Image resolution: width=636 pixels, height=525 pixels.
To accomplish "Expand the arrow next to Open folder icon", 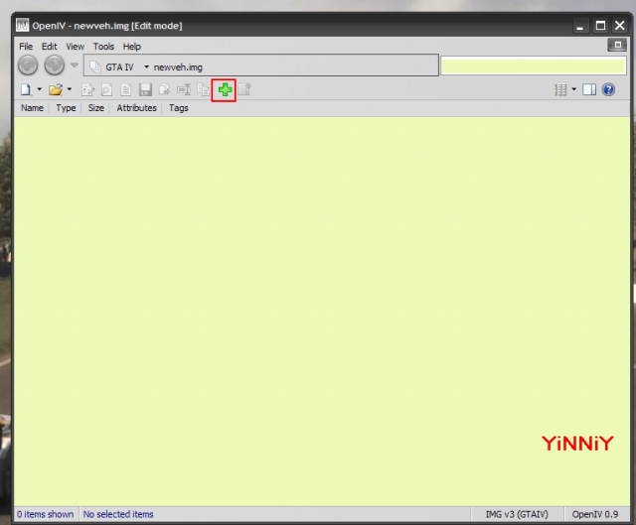I will (x=70, y=89).
